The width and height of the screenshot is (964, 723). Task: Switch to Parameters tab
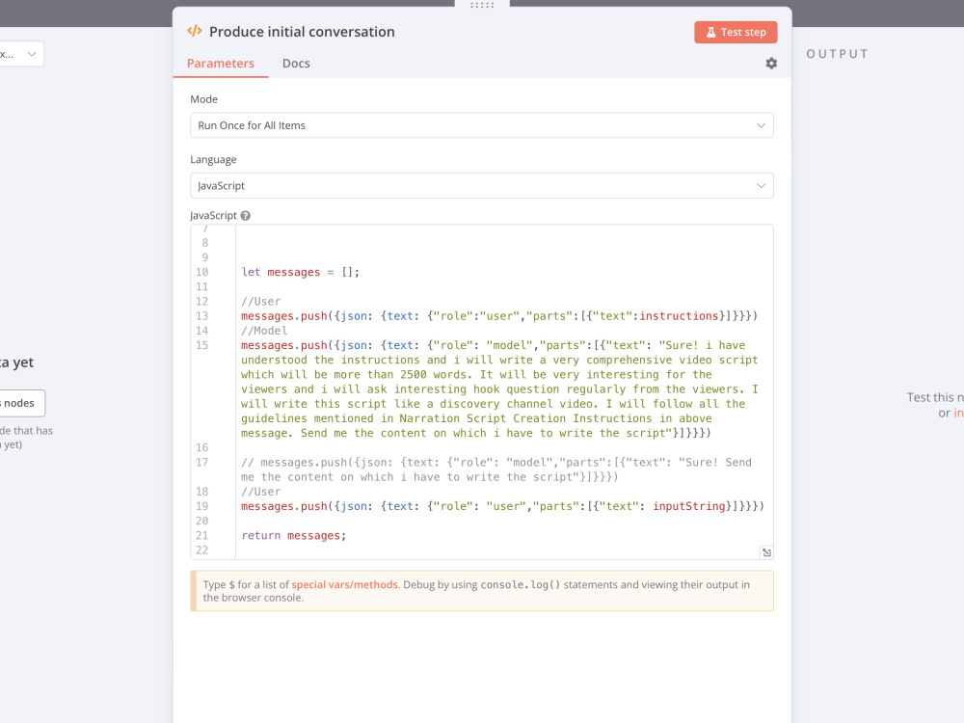[x=221, y=64]
